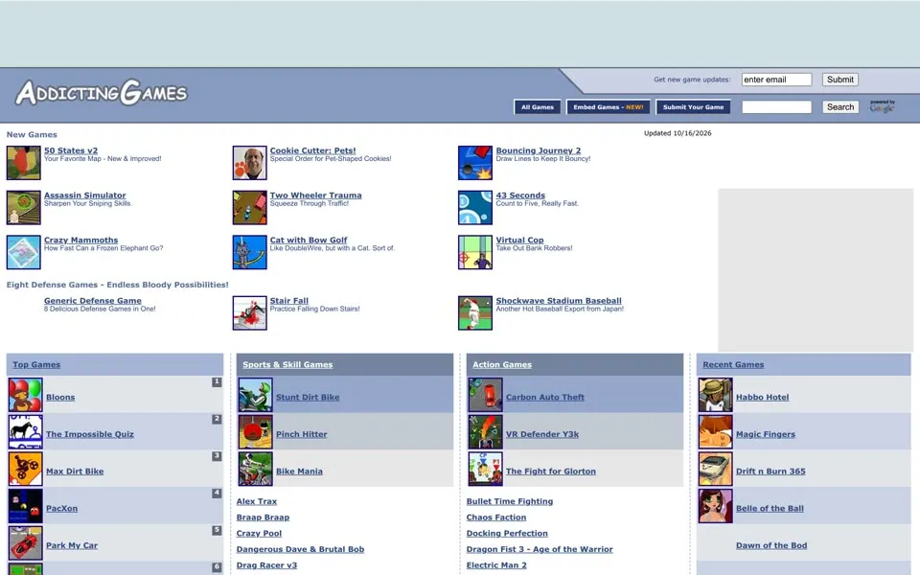Open the Embed Games - NEW! menu button
920x575 pixels.
[x=609, y=107]
